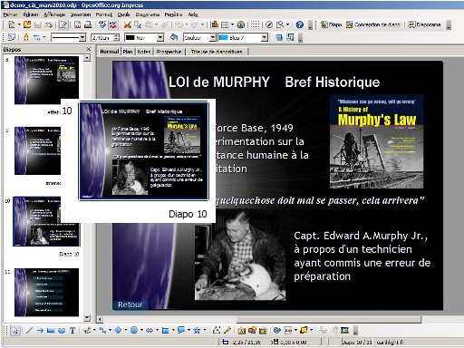
Task: Click the Stars shapes tool
Action: (x=197, y=331)
